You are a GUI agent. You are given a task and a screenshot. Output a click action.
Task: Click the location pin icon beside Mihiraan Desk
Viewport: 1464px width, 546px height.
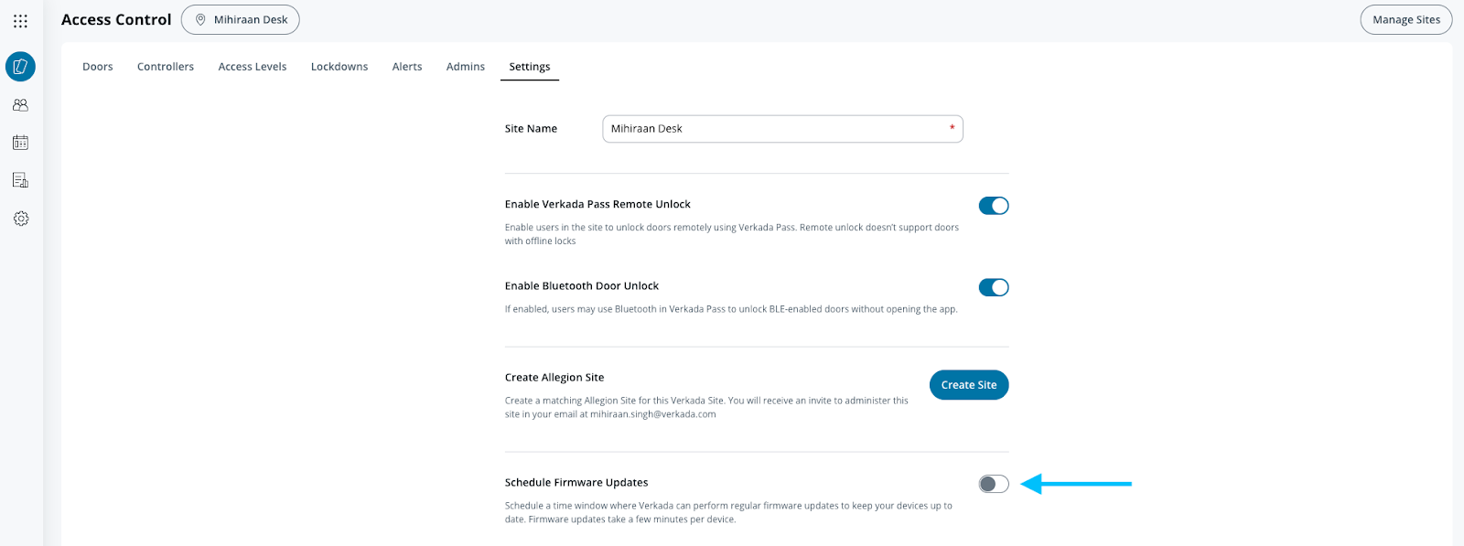[x=200, y=19]
